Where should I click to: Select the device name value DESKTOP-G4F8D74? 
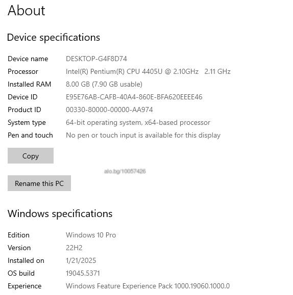[x=96, y=59]
